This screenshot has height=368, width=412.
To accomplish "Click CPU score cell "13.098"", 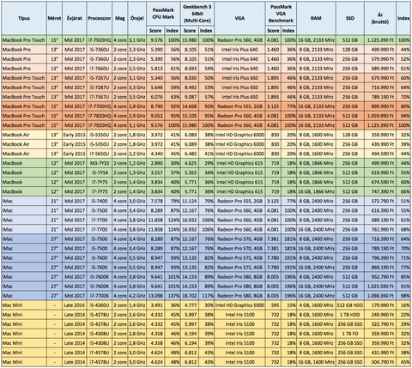I will coord(155,296).
